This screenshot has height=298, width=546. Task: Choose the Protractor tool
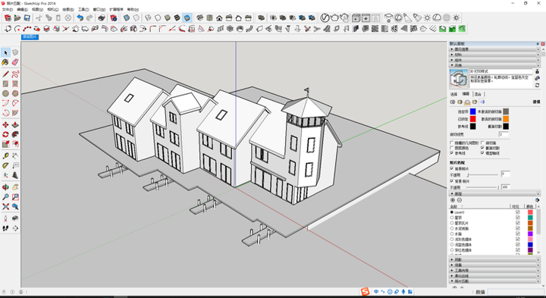point(5,165)
